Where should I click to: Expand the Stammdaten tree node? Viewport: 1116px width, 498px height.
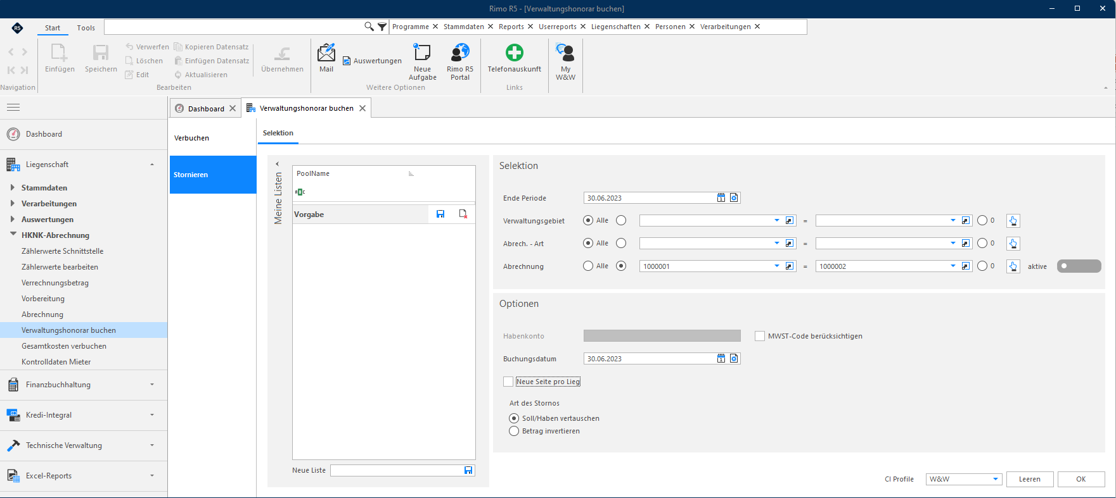tap(13, 187)
